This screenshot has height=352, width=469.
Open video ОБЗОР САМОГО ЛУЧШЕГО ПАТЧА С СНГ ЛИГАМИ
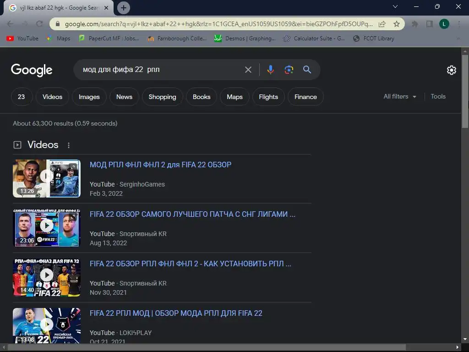coord(192,214)
